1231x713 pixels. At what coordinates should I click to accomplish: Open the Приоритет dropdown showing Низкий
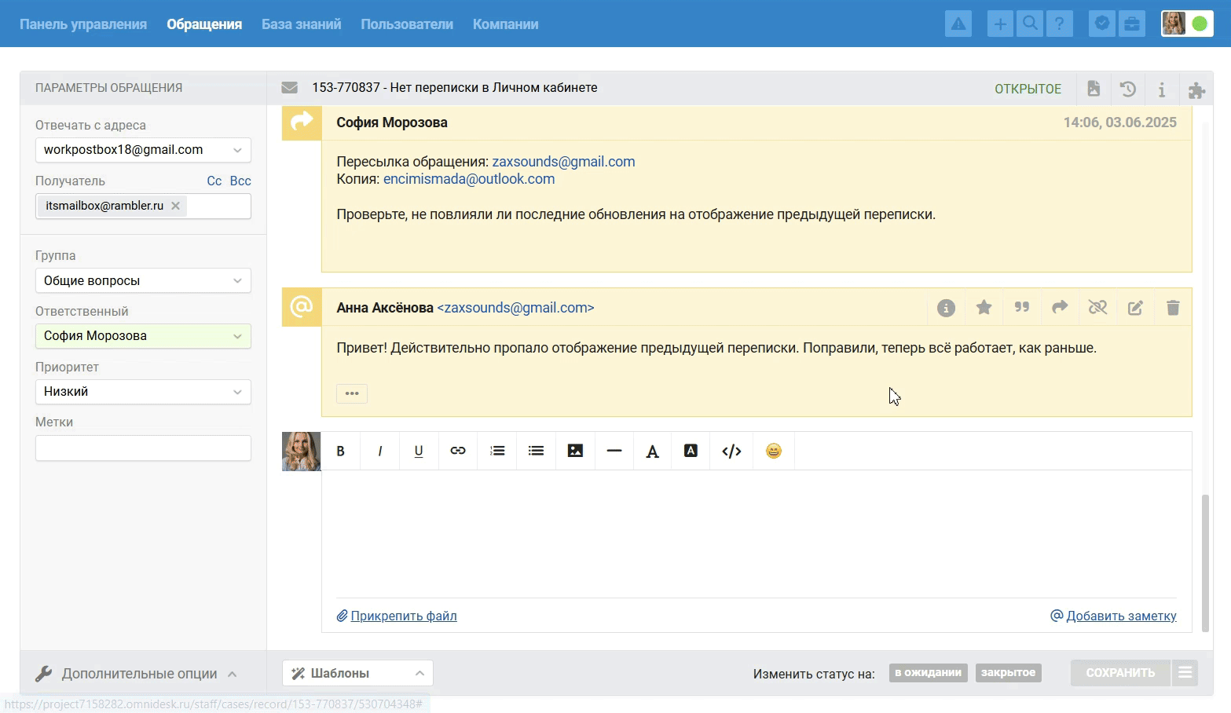[143, 392]
